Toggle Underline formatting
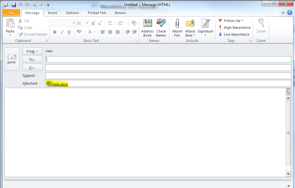The width and height of the screenshot is (295, 188). 69,32
